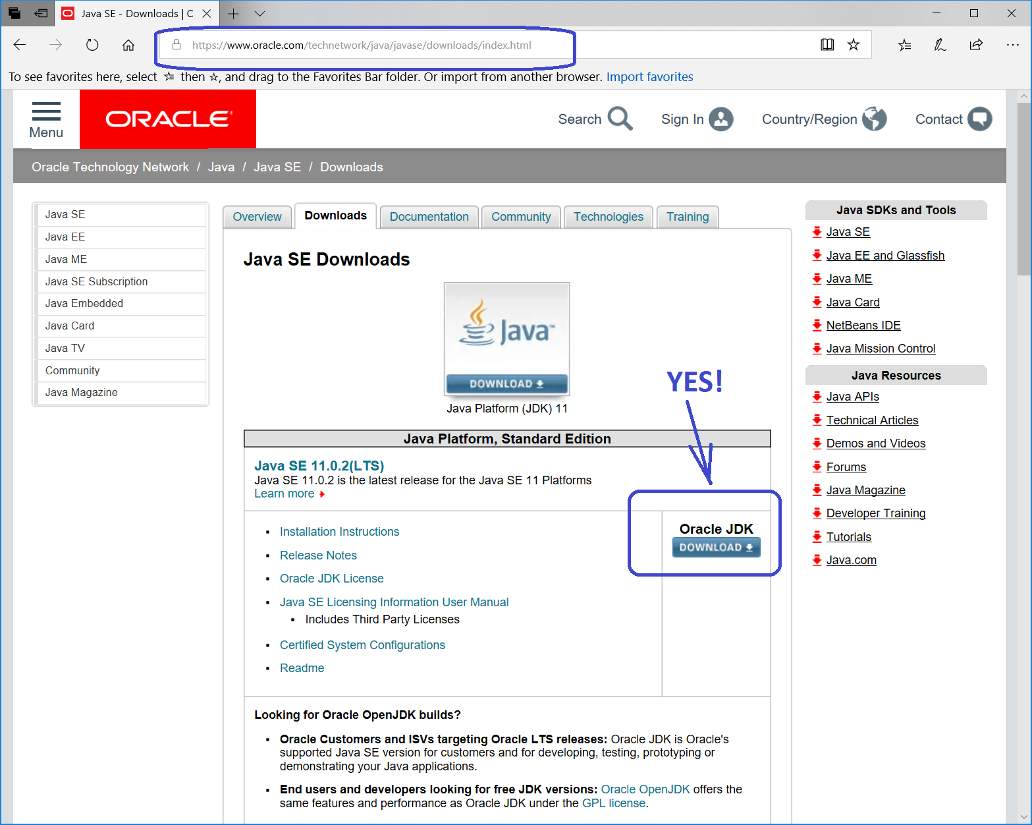Switch to the Training tab
Screen dimensions: 1032x825
[x=688, y=217]
